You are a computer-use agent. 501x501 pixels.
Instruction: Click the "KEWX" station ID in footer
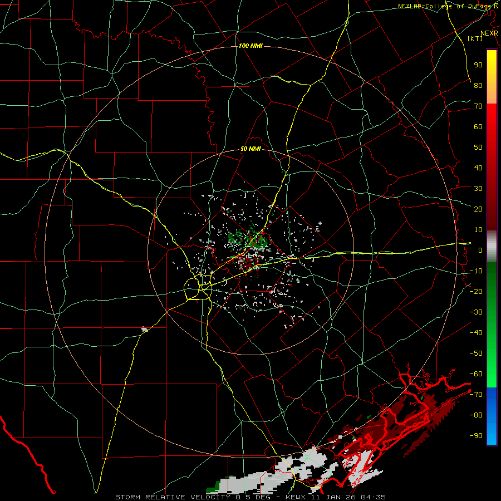296,497
